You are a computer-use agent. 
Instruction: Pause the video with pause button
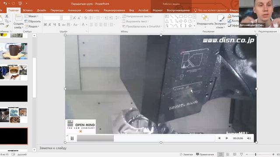(72, 138)
